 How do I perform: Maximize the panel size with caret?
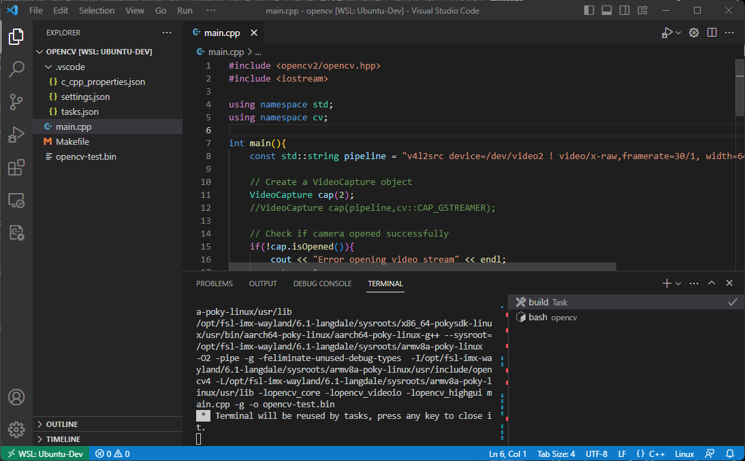pos(711,283)
